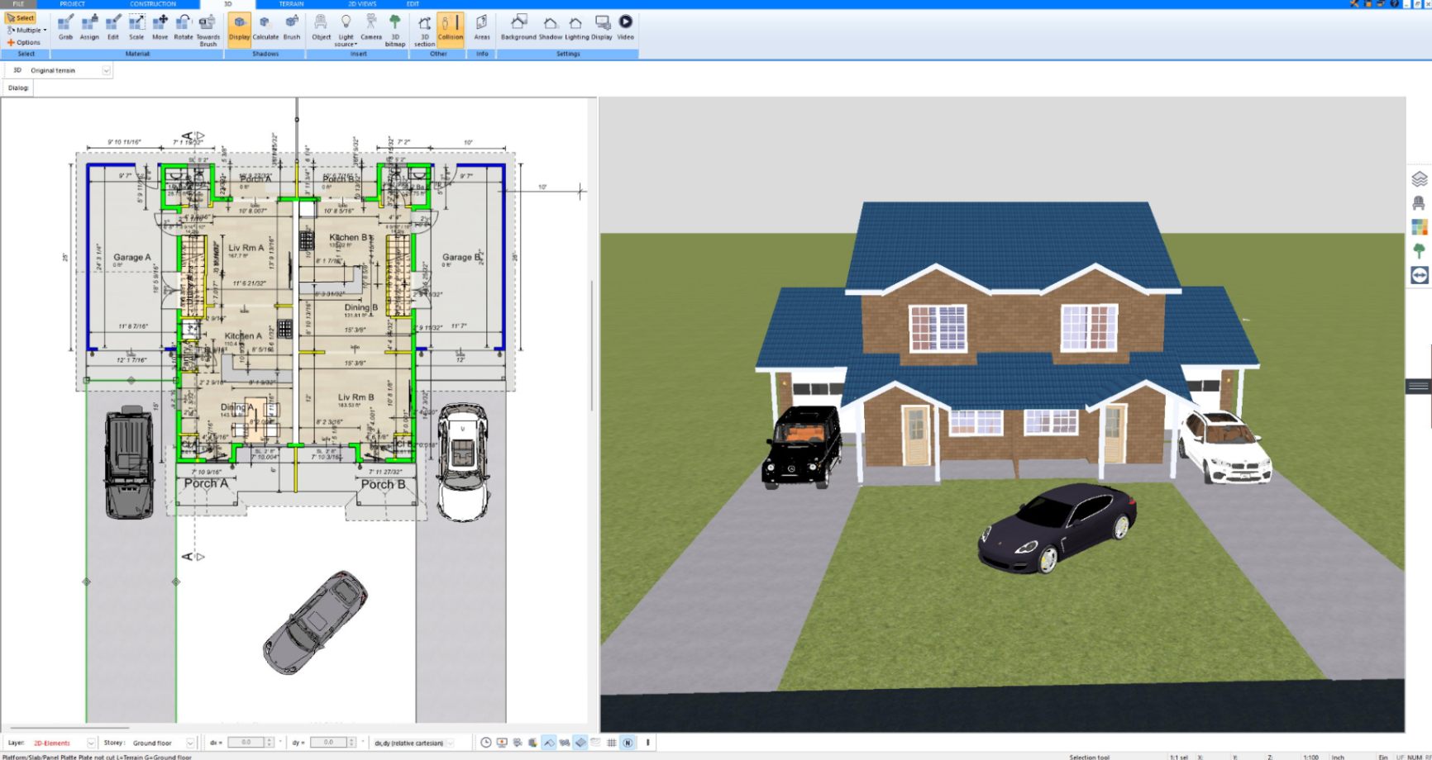Open Lighting settings
Image resolution: width=1432 pixels, height=760 pixels.
[x=576, y=27]
